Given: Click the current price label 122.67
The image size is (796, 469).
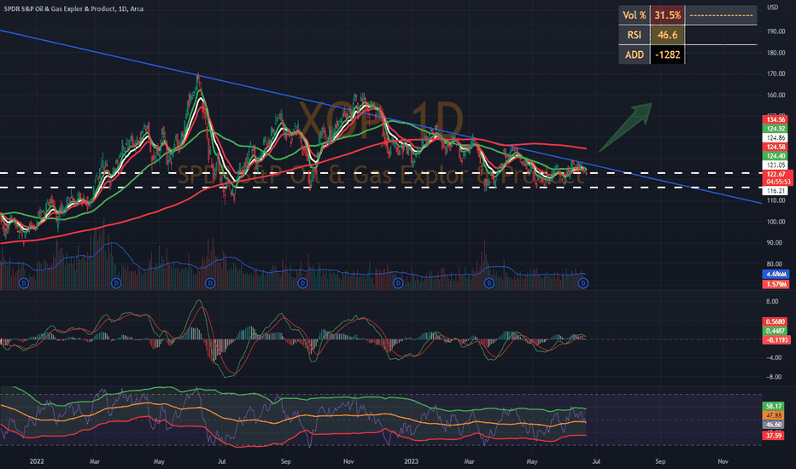Looking at the screenshot, I should [x=776, y=175].
